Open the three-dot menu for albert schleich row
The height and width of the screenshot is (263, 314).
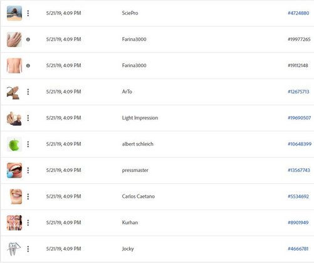click(x=28, y=144)
